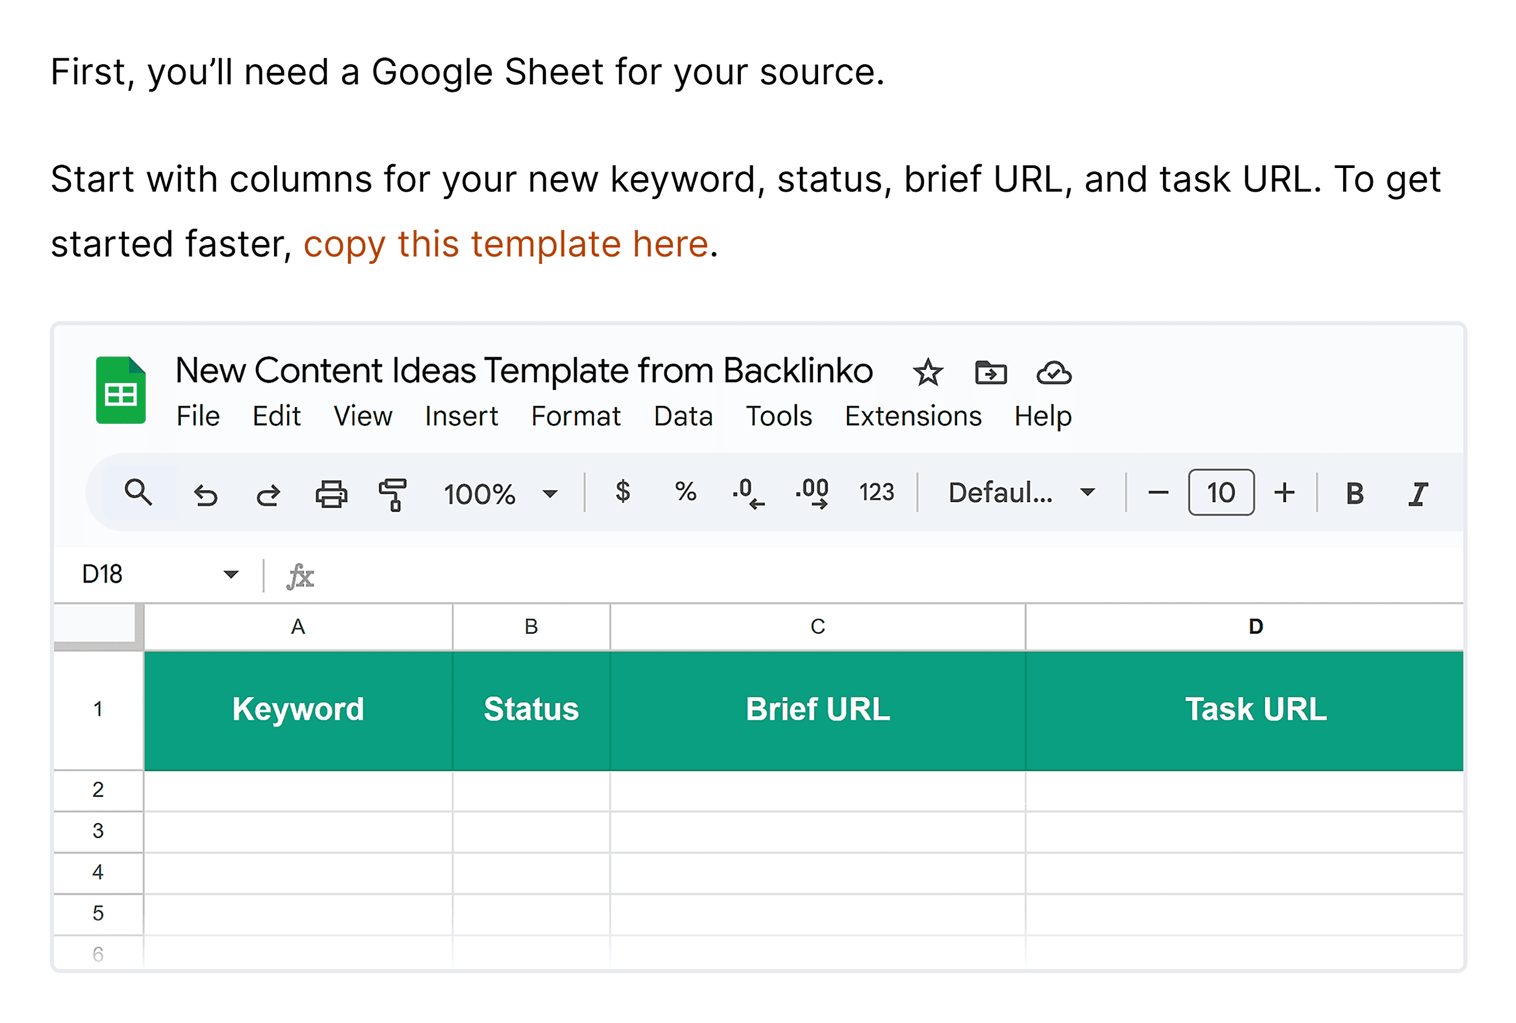Click the Google Sheets logo icon

(x=121, y=390)
